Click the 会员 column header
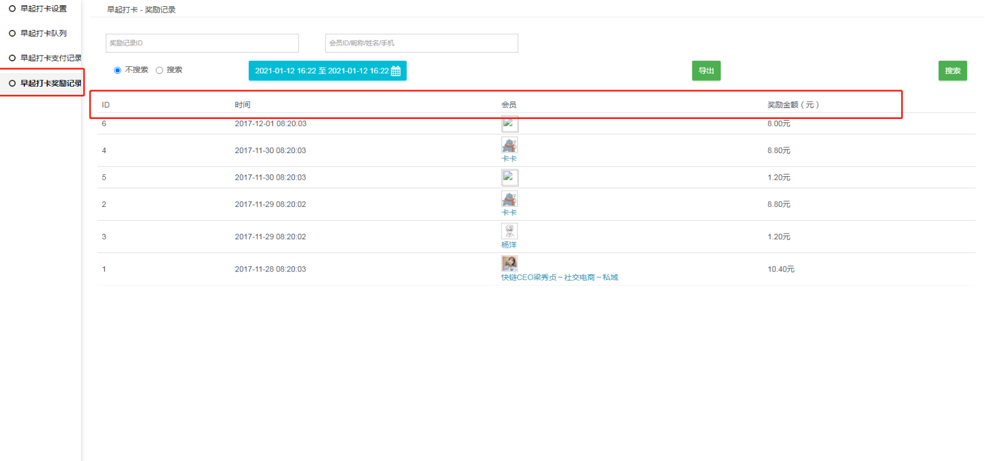 (x=509, y=105)
